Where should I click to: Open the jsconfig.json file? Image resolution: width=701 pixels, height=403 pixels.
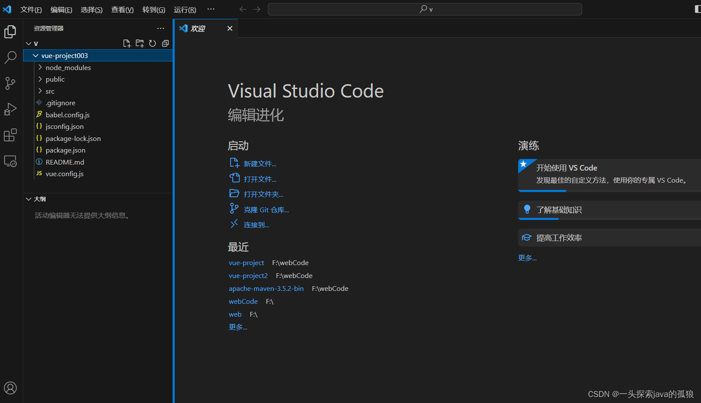click(98, 126)
